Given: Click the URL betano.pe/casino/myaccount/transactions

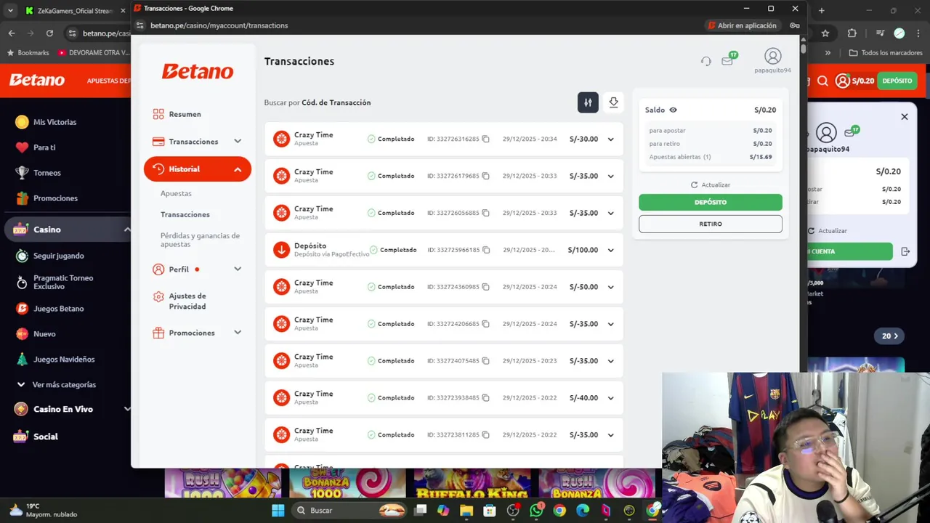Looking at the screenshot, I should [219, 25].
